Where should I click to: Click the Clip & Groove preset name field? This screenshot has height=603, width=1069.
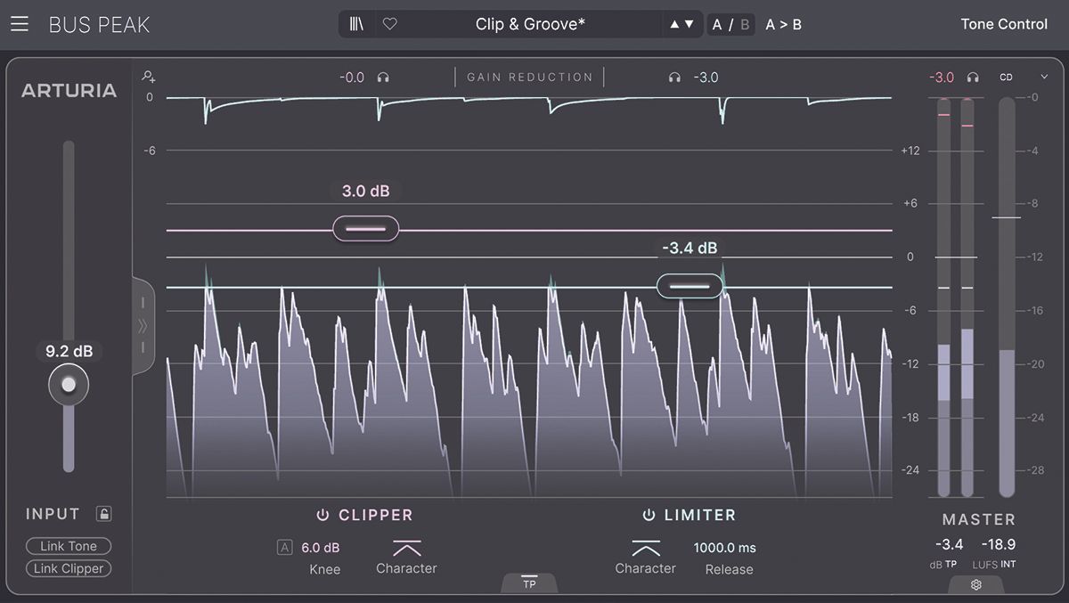(x=531, y=24)
